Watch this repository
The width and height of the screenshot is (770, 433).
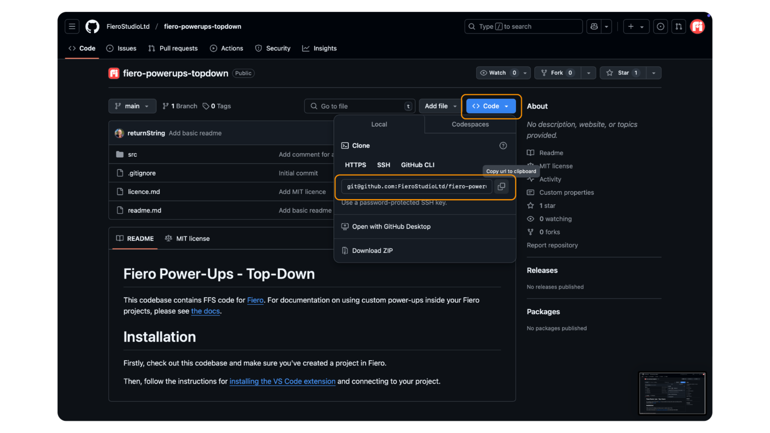point(503,73)
